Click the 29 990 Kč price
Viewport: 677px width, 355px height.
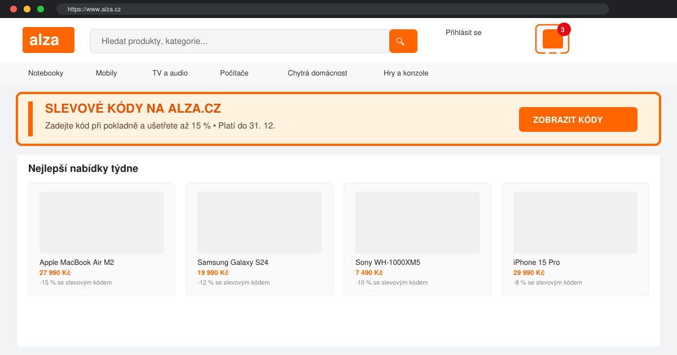click(x=529, y=273)
